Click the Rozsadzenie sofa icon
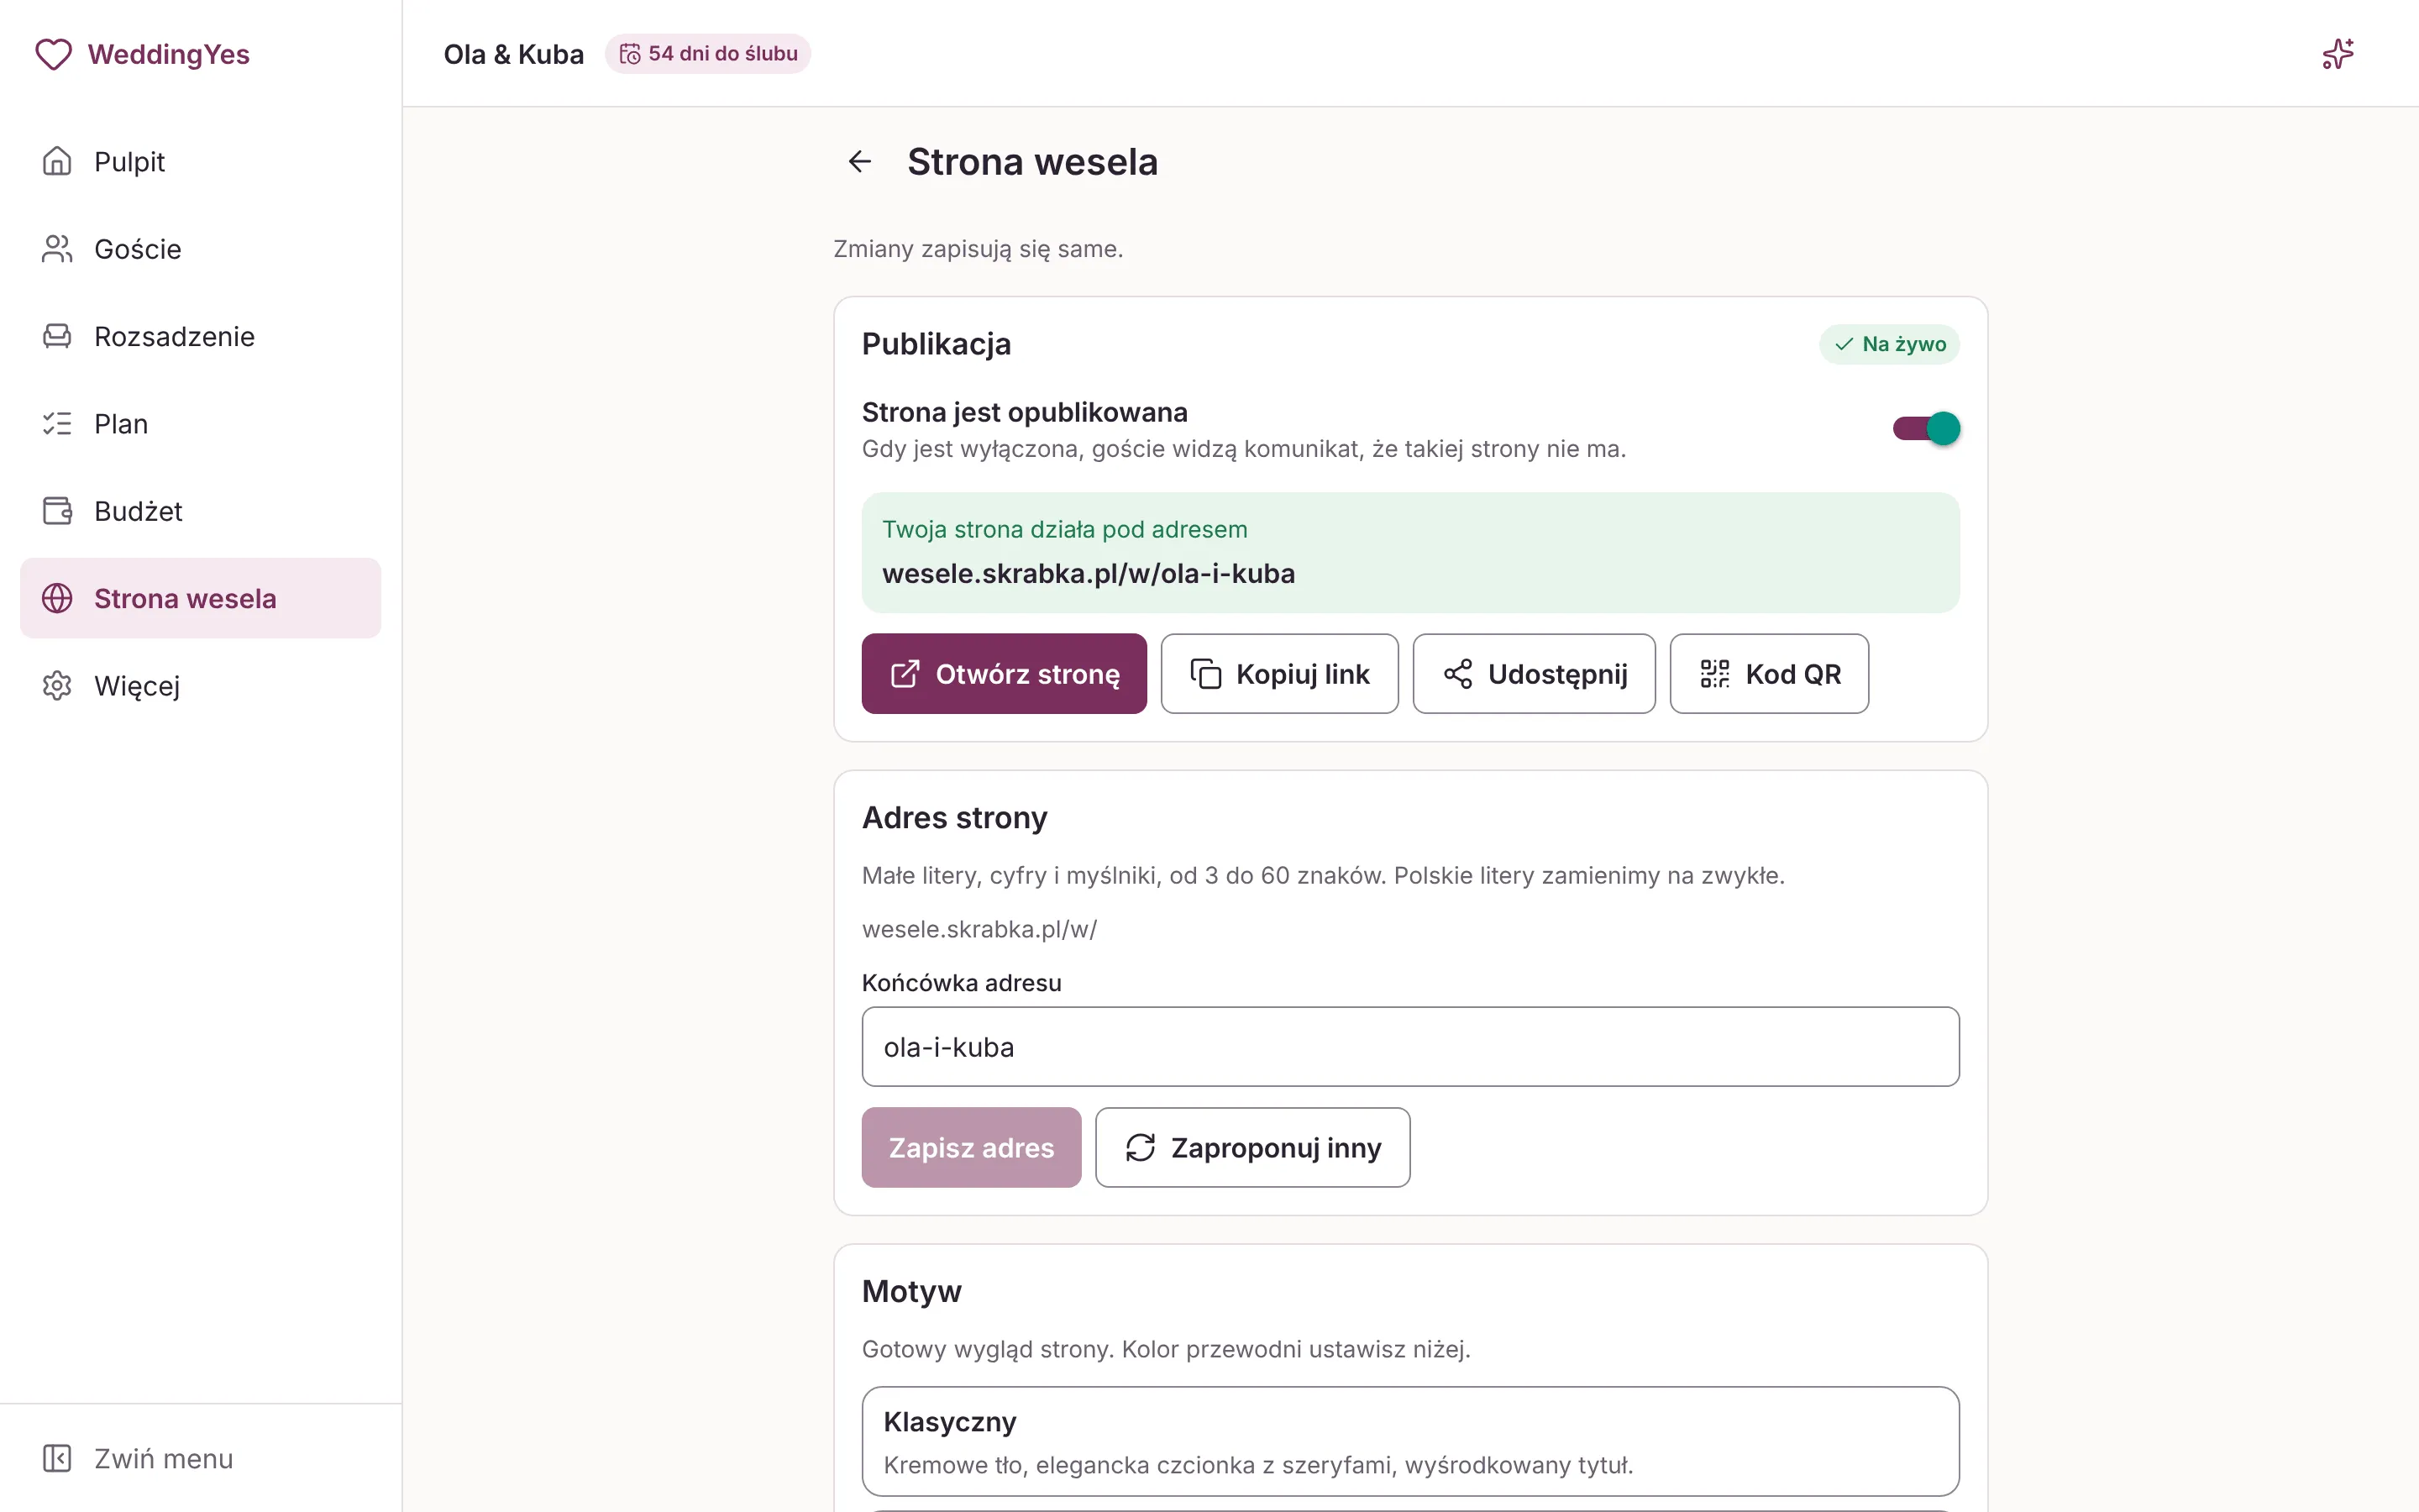The image size is (2419, 1512). tap(57, 336)
